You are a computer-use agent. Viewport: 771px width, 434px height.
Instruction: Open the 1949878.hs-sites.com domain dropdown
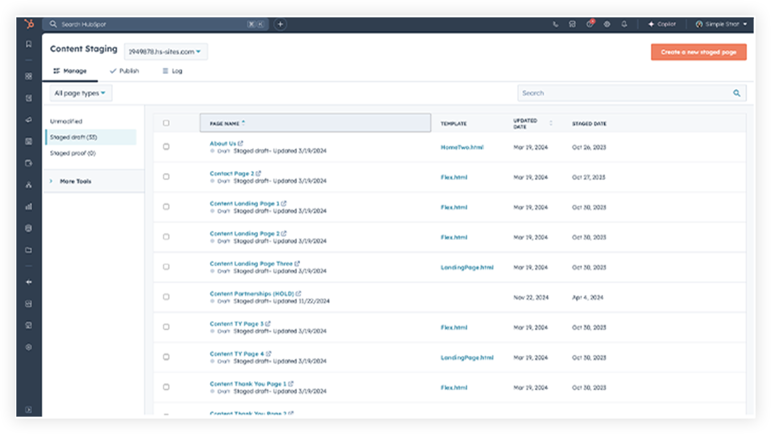point(165,51)
